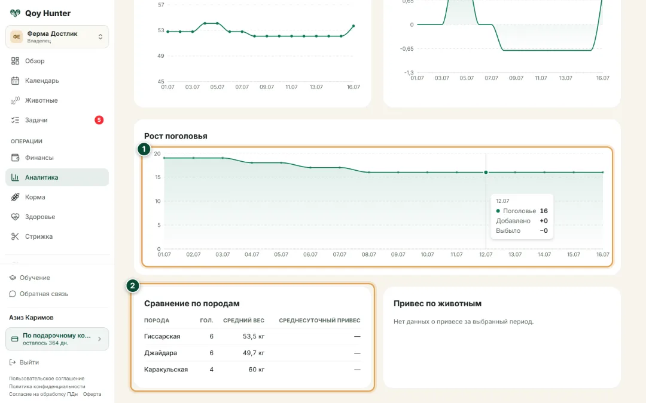Open subscription details via chevron arrow

coord(99,339)
